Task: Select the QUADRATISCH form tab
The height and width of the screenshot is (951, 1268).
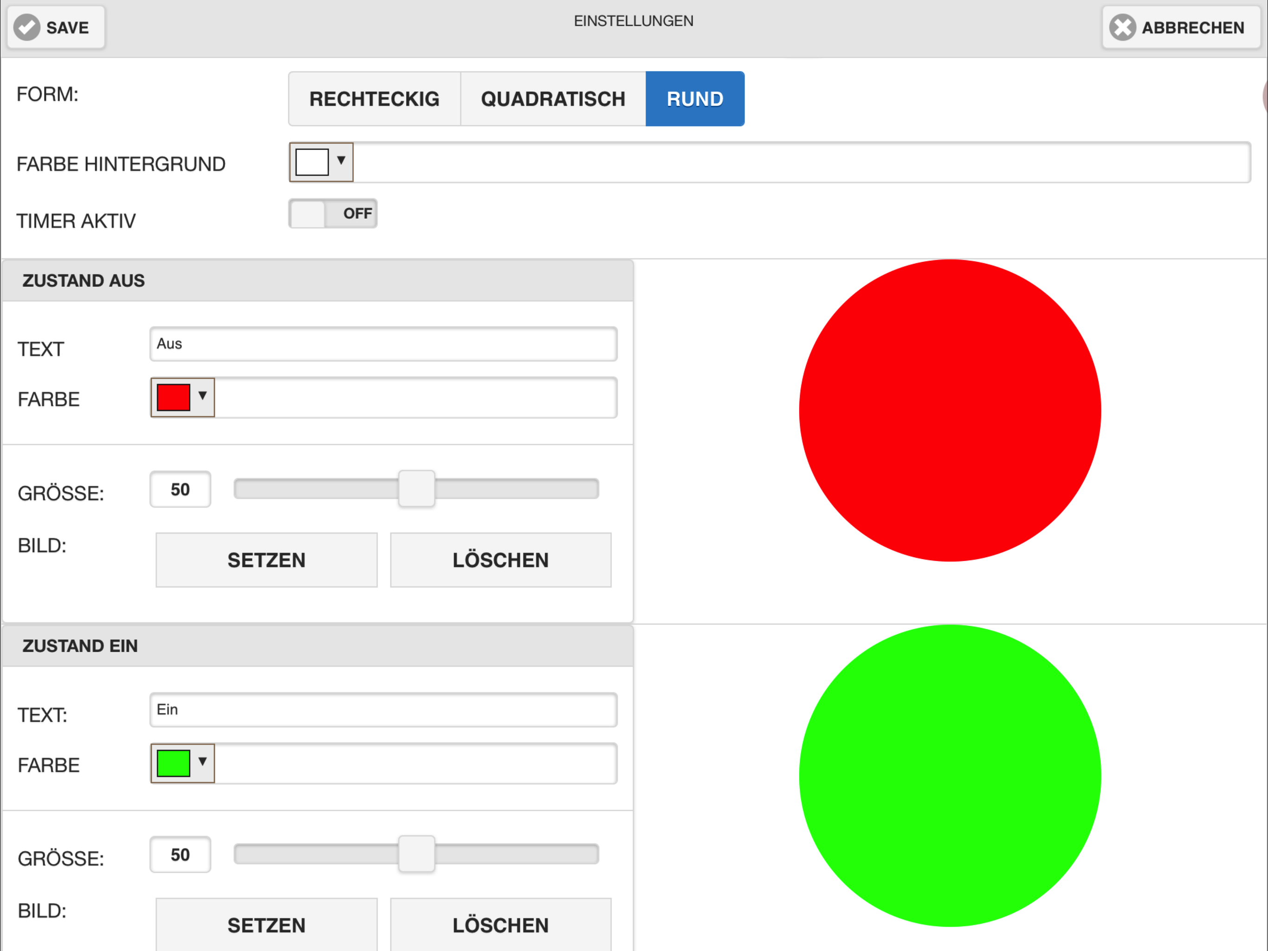Action: 553,98
